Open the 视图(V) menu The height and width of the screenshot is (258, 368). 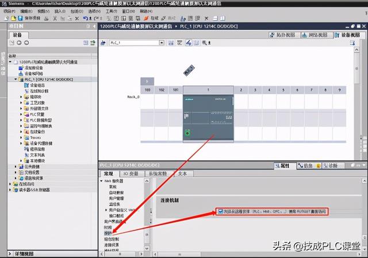coord(44,11)
